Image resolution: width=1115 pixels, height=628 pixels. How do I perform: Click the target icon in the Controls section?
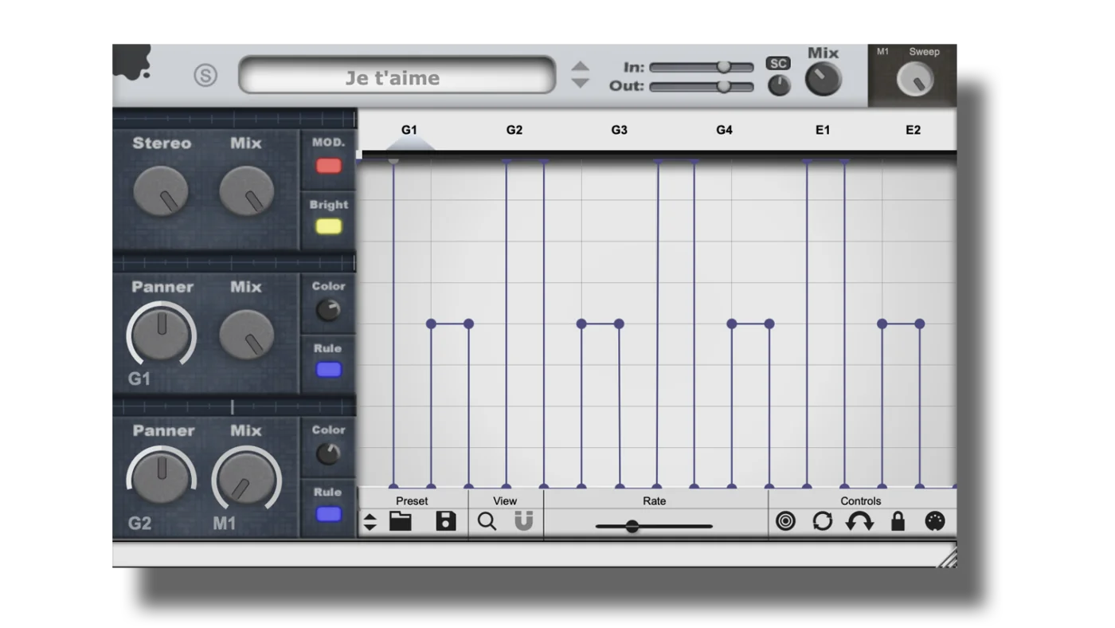785,521
